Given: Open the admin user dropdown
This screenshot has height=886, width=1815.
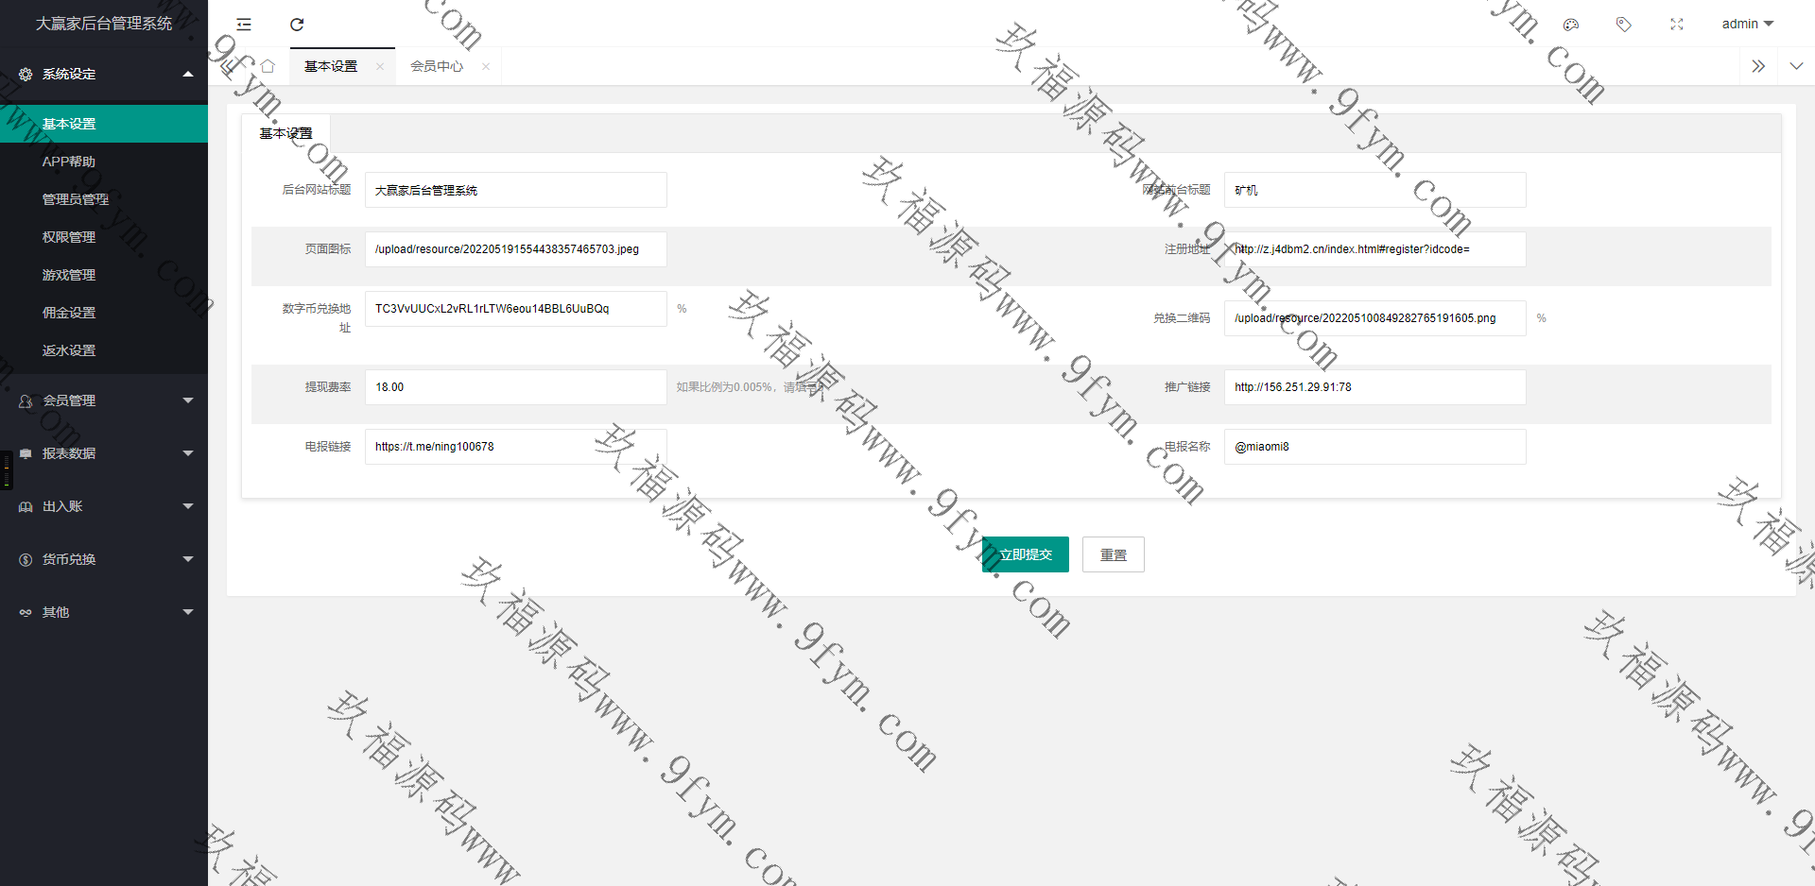Looking at the screenshot, I should point(1746,25).
